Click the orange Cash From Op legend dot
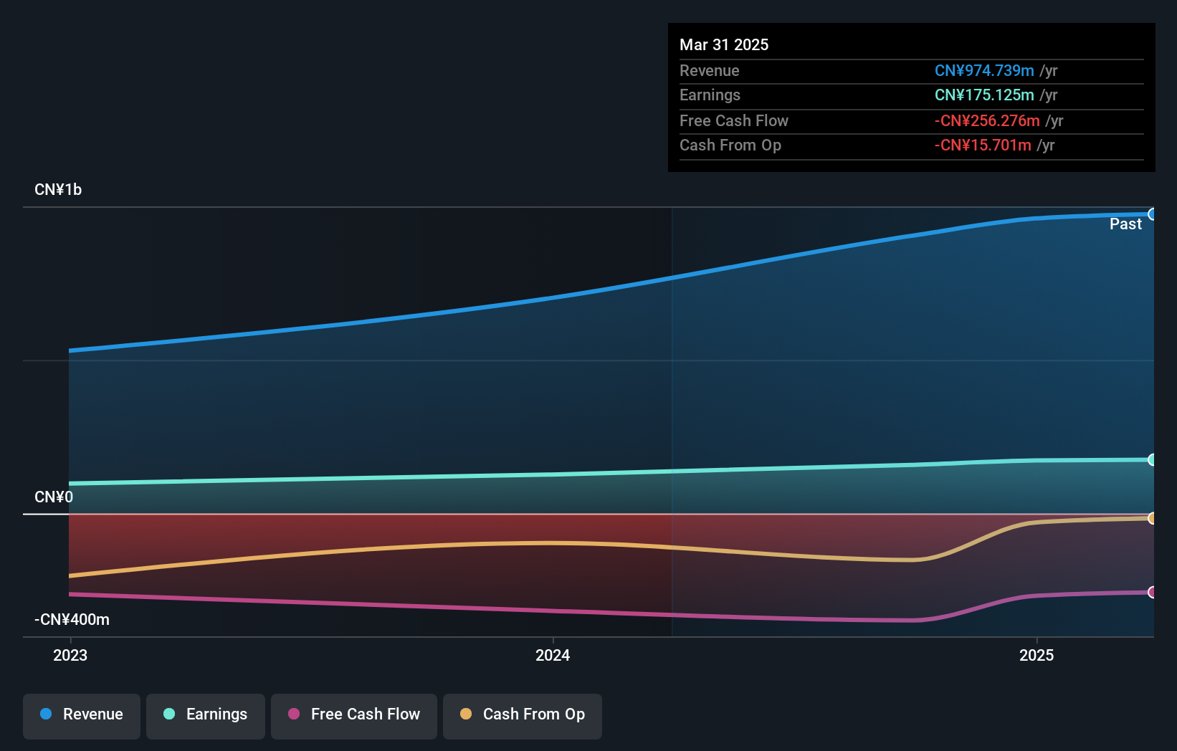 pos(466,714)
